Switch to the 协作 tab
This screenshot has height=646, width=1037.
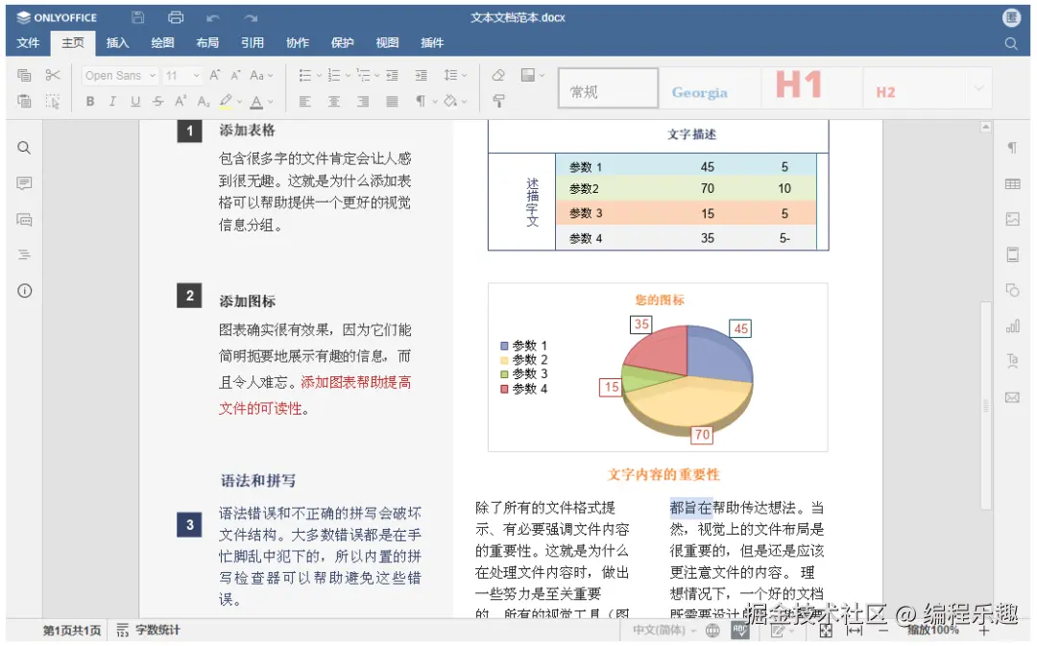click(x=298, y=43)
